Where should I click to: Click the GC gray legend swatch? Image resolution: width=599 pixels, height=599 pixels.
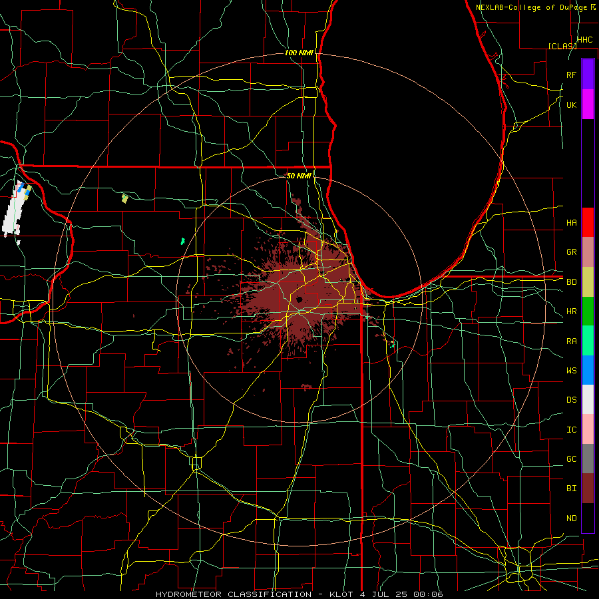[588, 459]
